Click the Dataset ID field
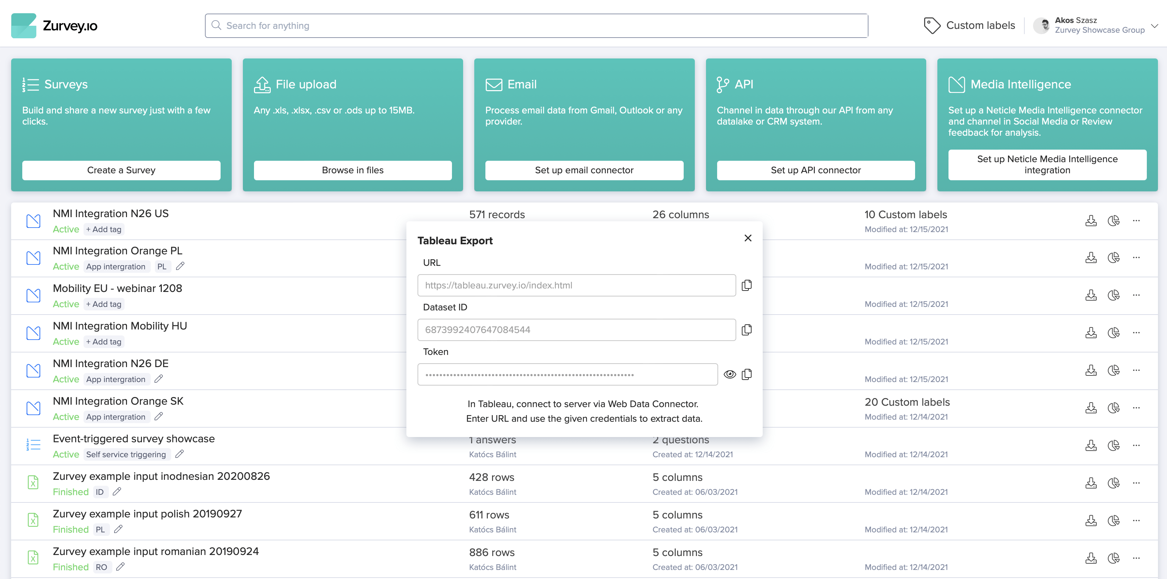Screen dimensions: 1167x579 [576, 330]
